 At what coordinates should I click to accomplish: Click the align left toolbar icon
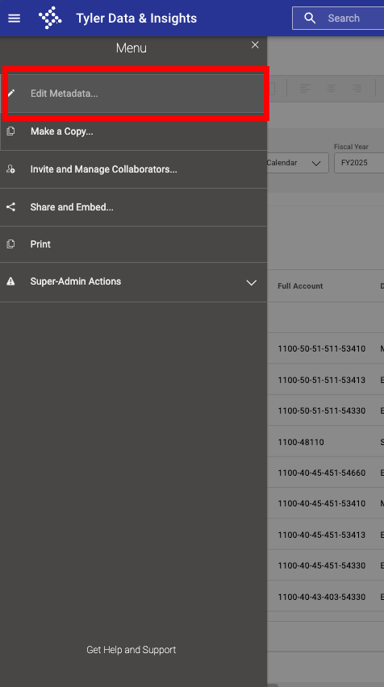(305, 89)
